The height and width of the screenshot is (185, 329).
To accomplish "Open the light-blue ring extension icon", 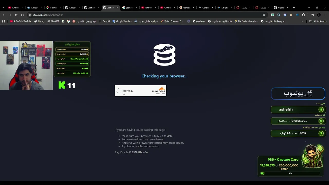I will click(279, 15).
